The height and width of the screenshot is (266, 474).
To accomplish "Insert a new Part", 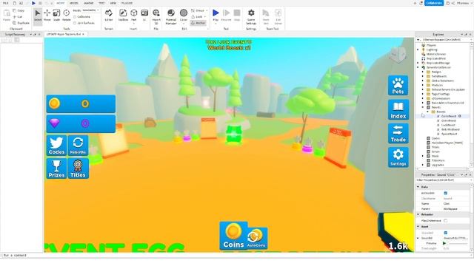I will (x=133, y=16).
